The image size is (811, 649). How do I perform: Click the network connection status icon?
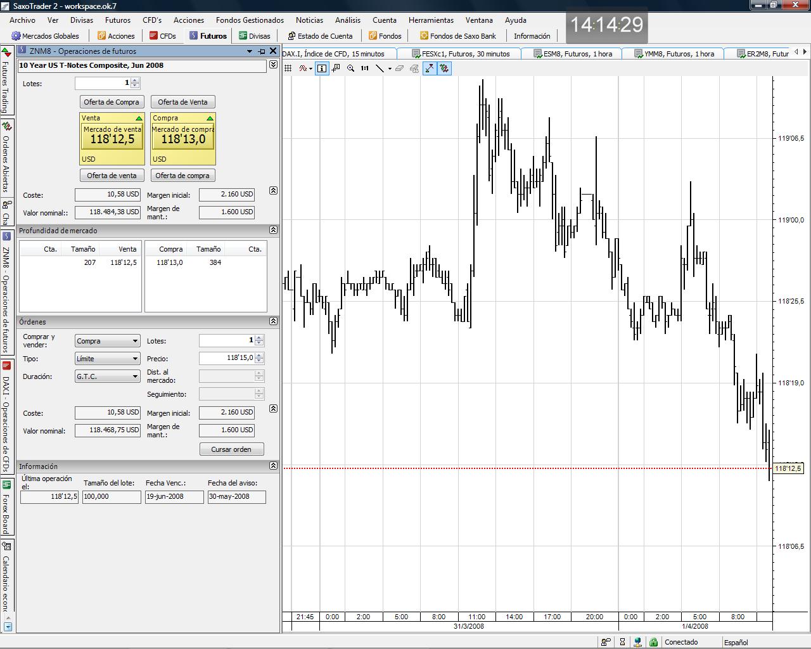[x=638, y=642]
